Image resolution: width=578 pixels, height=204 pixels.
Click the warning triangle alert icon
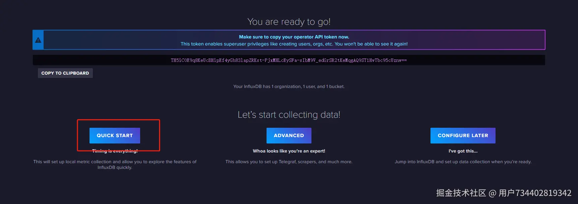click(x=38, y=40)
